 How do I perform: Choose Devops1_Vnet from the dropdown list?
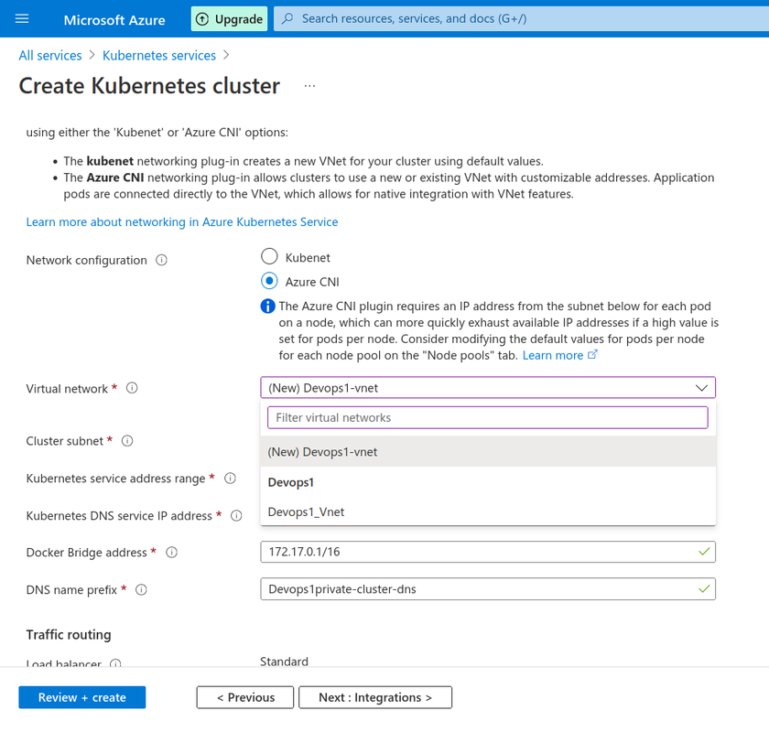pos(306,511)
